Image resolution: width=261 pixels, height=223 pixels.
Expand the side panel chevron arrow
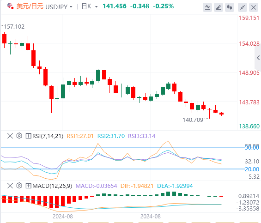point(258,58)
